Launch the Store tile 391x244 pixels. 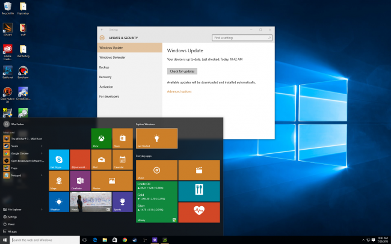[122, 138]
